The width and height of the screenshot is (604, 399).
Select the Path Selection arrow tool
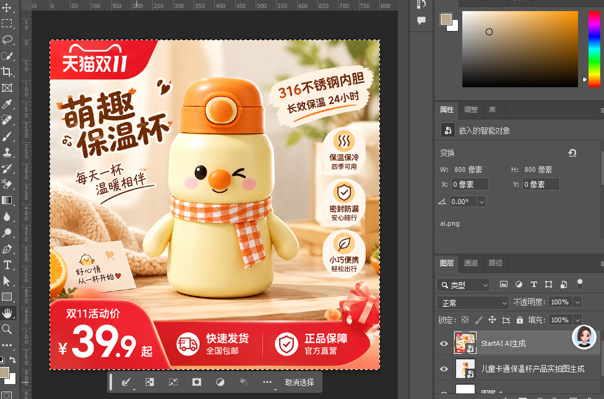[7, 281]
